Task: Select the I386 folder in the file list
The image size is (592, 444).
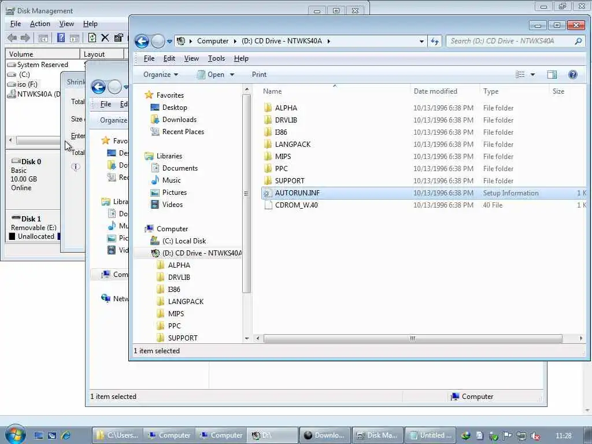Action: [281, 132]
